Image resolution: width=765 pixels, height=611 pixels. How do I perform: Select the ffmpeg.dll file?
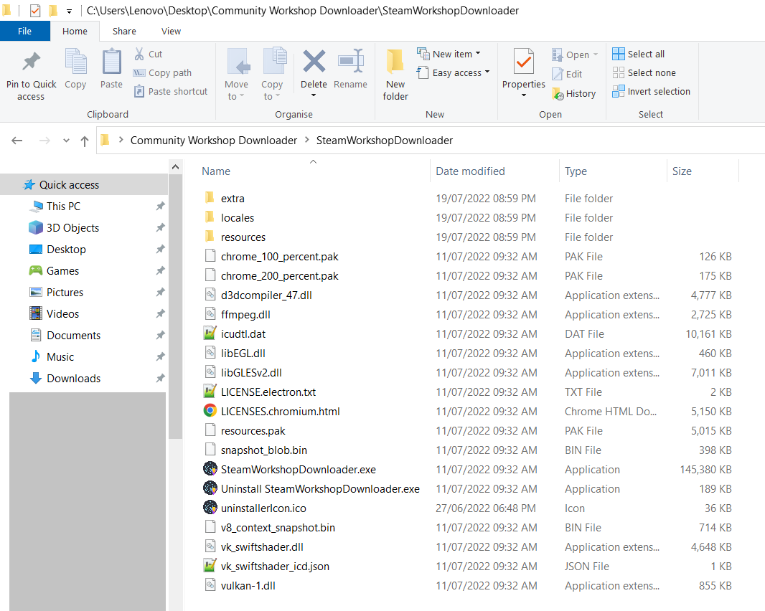click(x=245, y=315)
